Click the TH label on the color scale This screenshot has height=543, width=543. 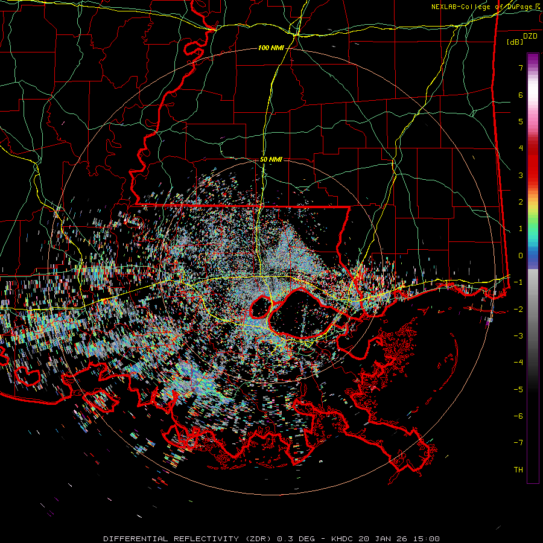tap(518, 470)
